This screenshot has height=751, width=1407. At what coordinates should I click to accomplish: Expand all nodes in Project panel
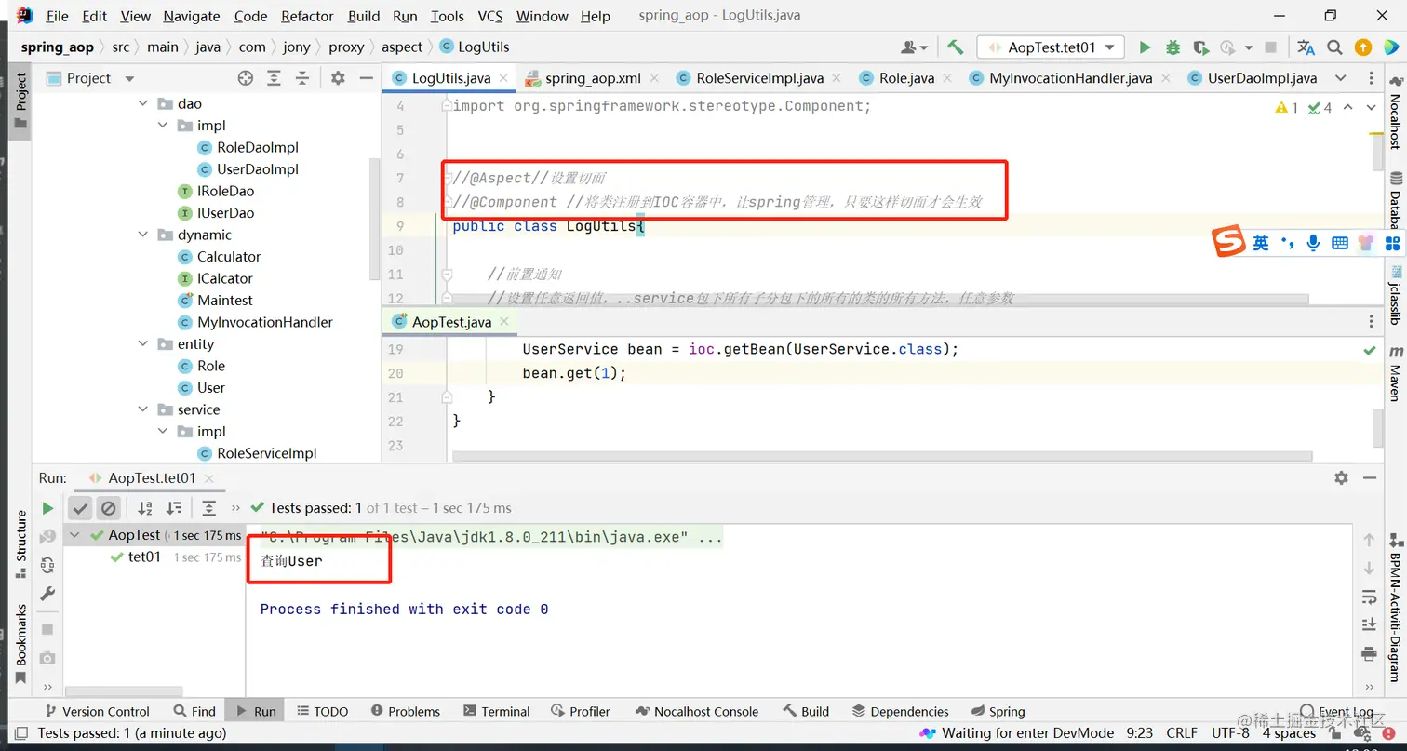point(274,78)
